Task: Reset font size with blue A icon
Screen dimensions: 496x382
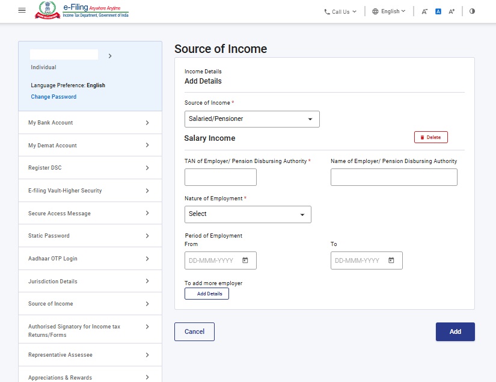Action: pyautogui.click(x=438, y=11)
